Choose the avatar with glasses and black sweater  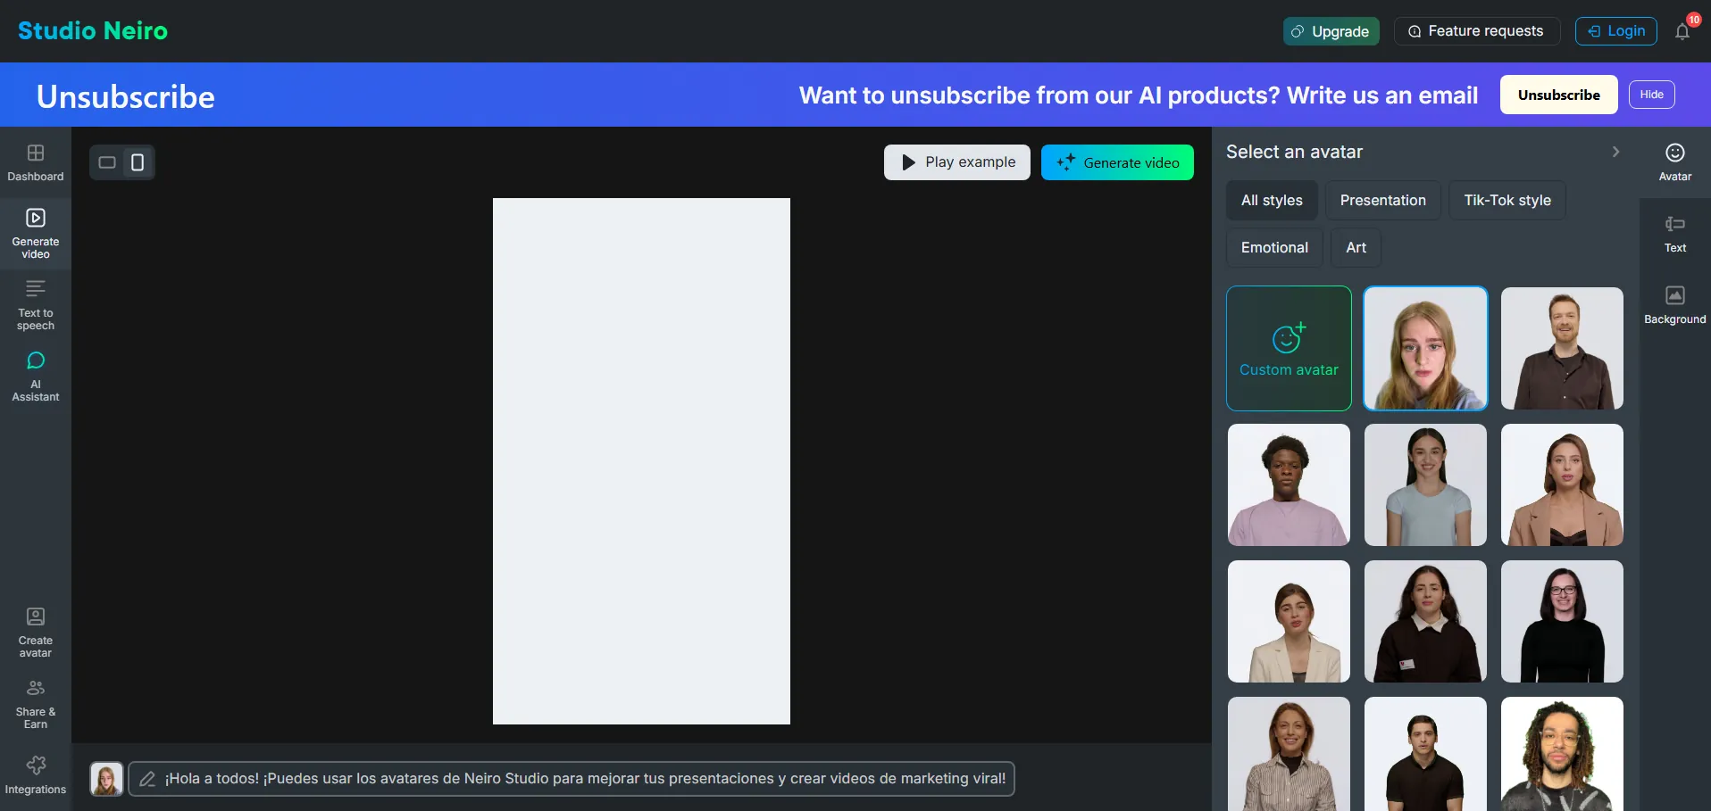click(1562, 622)
